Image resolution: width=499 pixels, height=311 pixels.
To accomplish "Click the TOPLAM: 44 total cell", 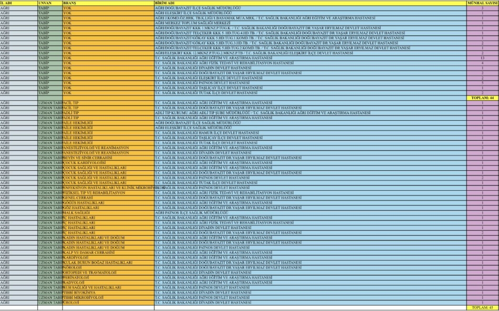I will tap(482, 98).
